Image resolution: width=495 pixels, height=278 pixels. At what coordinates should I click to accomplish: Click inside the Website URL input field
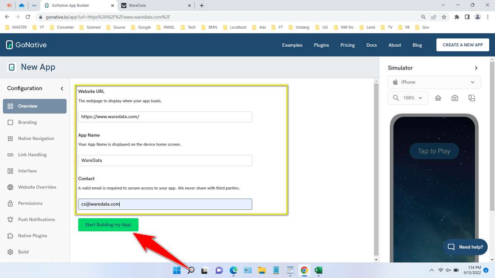165,117
